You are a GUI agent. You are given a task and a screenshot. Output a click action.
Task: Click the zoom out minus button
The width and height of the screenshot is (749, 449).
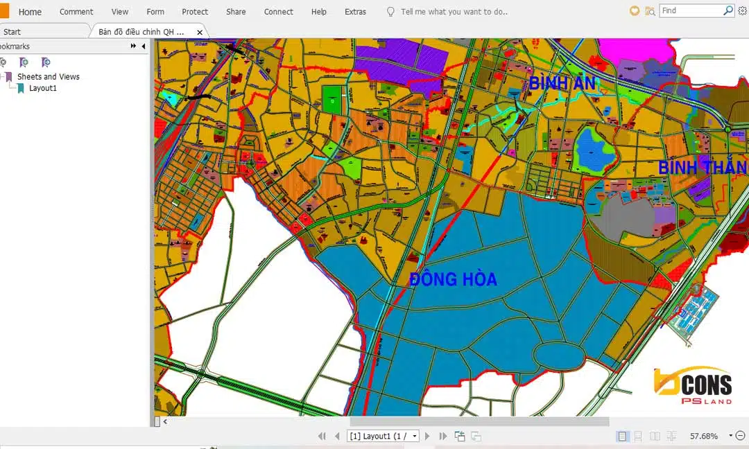click(x=741, y=435)
